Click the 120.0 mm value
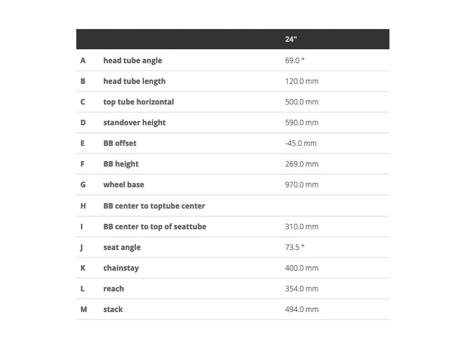 (302, 81)
